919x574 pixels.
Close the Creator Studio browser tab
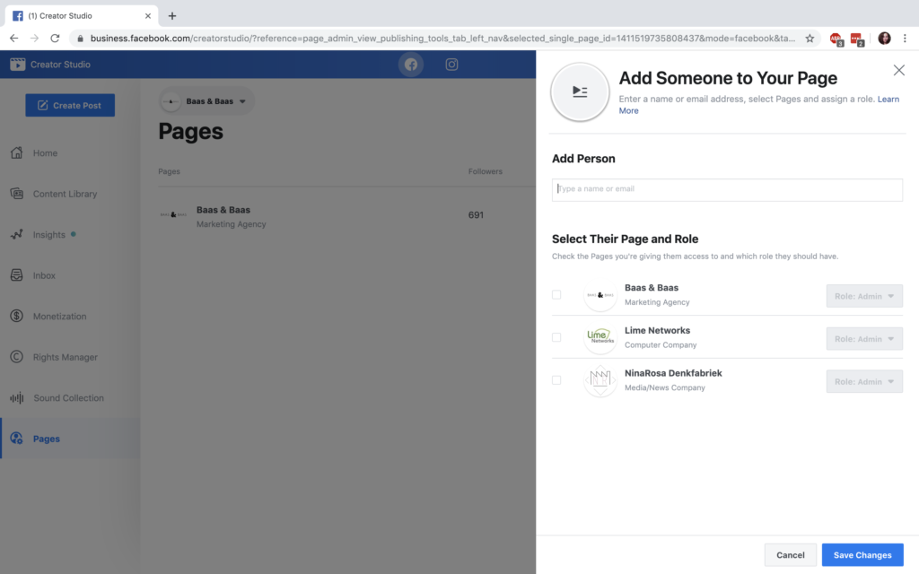click(x=148, y=16)
